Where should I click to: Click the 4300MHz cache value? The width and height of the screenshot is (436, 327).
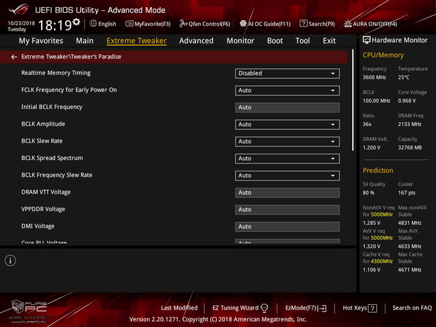pos(381,261)
